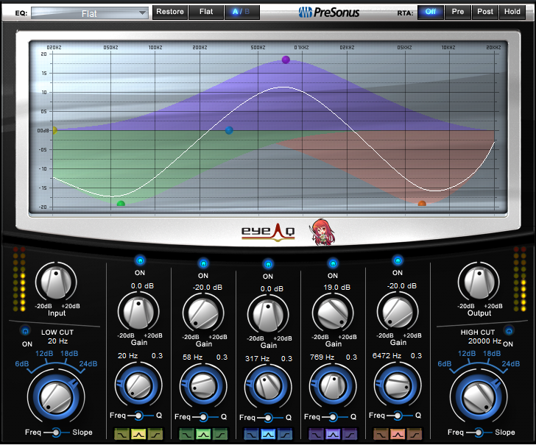Click the High Cut frequency knob
This screenshot has width=536, height=445.
click(x=479, y=397)
